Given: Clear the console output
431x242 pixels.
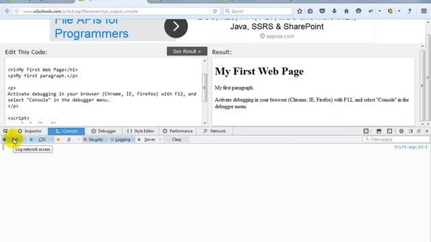Looking at the screenshot, I should pyautogui.click(x=176, y=140).
